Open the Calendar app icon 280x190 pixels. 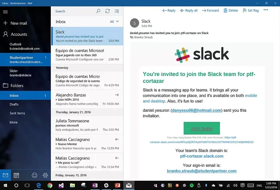click(x=16, y=175)
